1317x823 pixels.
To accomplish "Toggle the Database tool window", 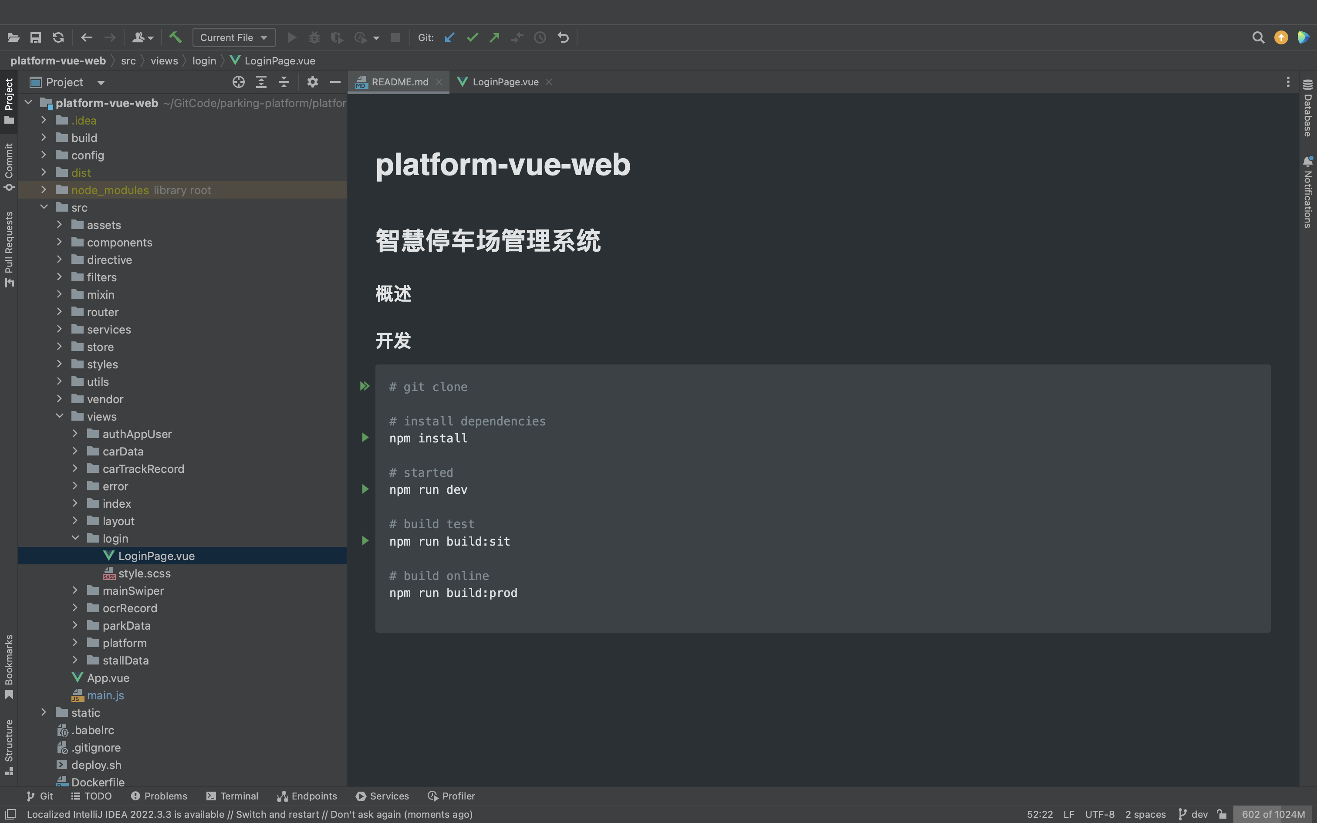I will (1308, 109).
